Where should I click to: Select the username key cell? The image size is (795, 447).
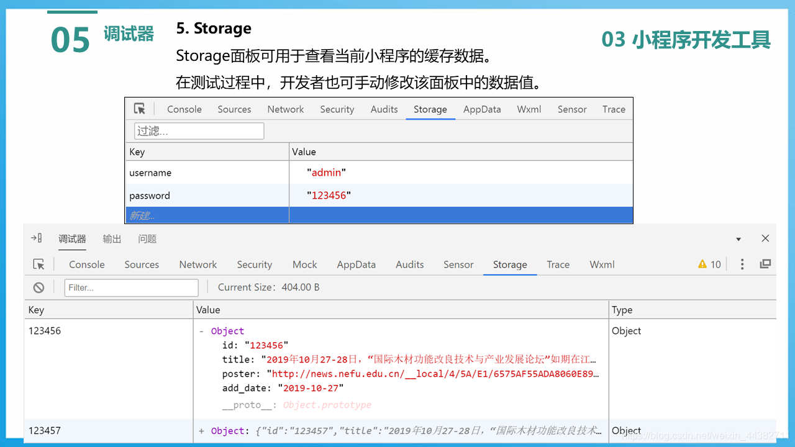click(x=207, y=173)
